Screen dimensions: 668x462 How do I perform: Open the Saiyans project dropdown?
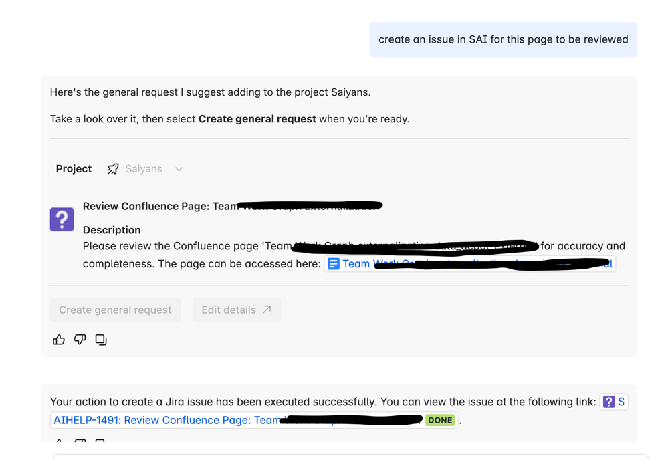(145, 169)
